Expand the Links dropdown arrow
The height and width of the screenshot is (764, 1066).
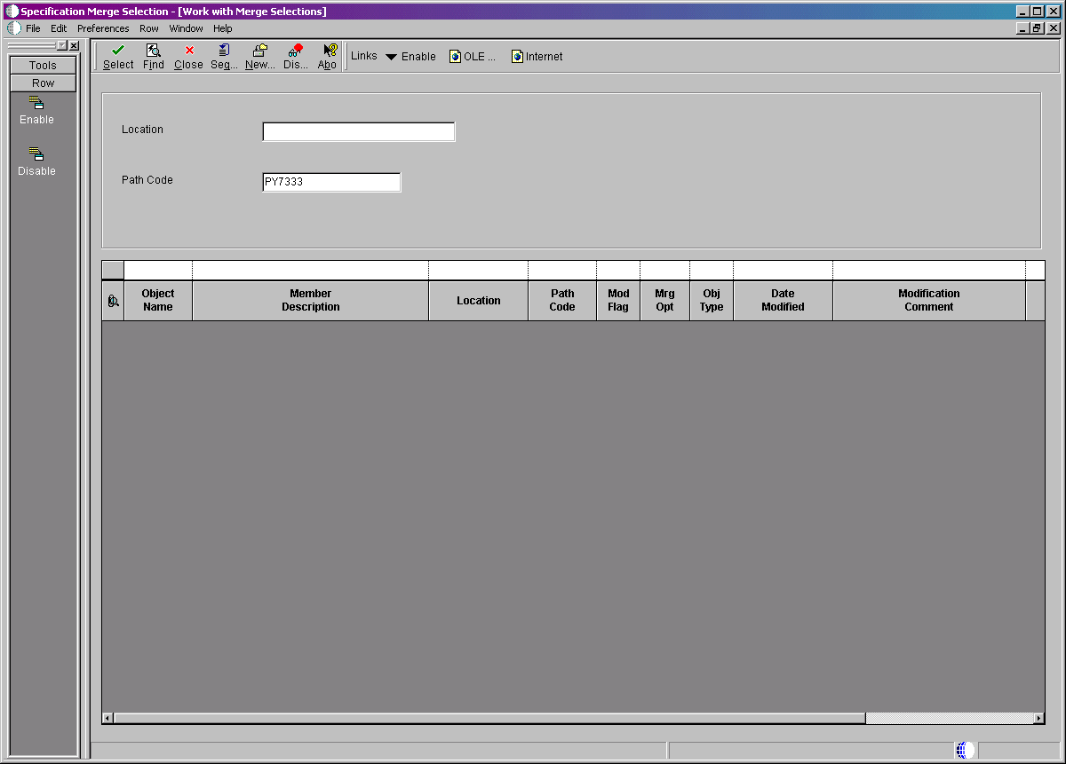(391, 57)
